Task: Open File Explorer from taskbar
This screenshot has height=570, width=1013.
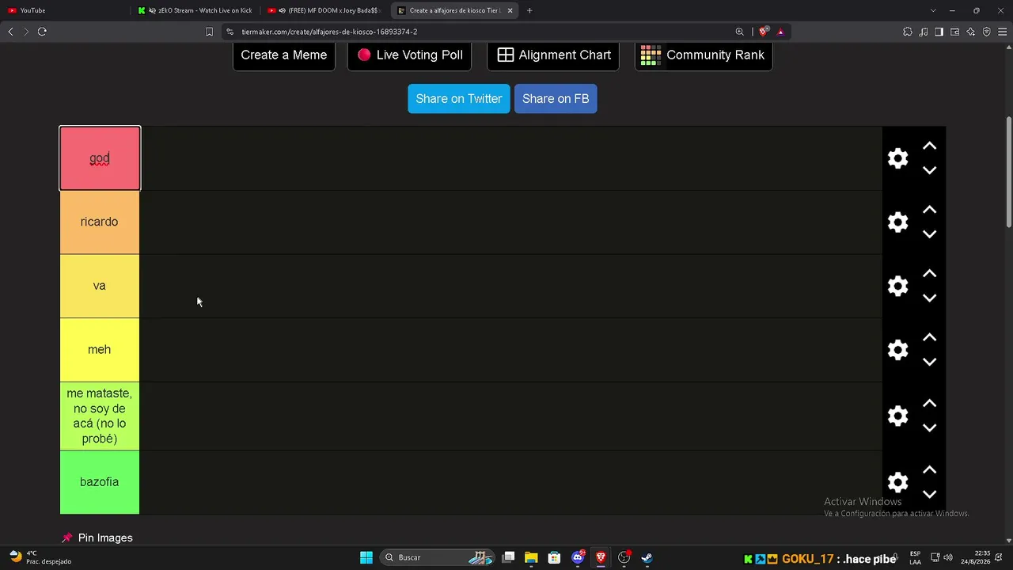Action: tap(531, 557)
